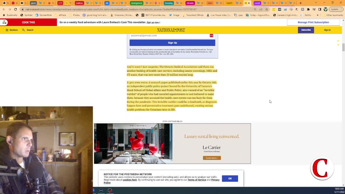Open the 'matrox' tab group label

pyautogui.click(x=79, y=3)
